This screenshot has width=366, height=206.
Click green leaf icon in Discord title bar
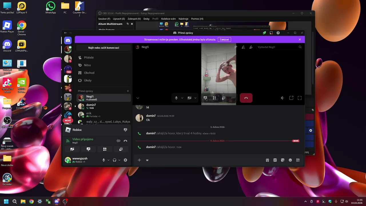click(264, 33)
